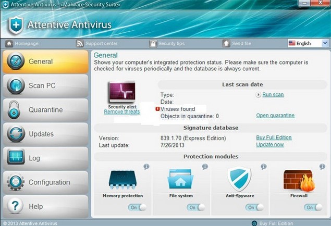Disable the Anti-Spyware On switch
Viewport: 331px width, 226px height.
(x=254, y=207)
